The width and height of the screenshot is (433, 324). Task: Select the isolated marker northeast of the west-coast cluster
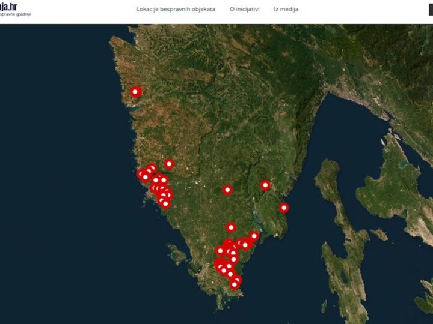coord(169,164)
